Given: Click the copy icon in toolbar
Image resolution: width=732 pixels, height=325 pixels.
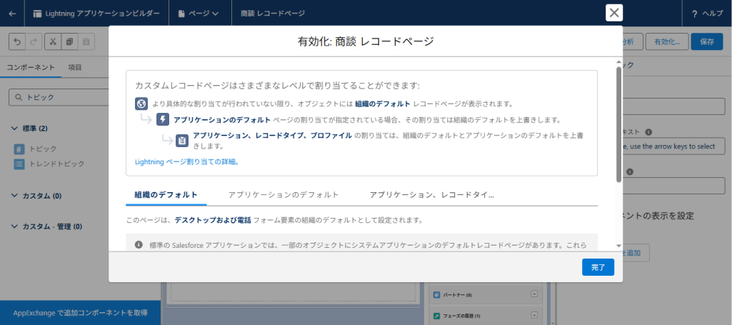Looking at the screenshot, I should coord(69,41).
